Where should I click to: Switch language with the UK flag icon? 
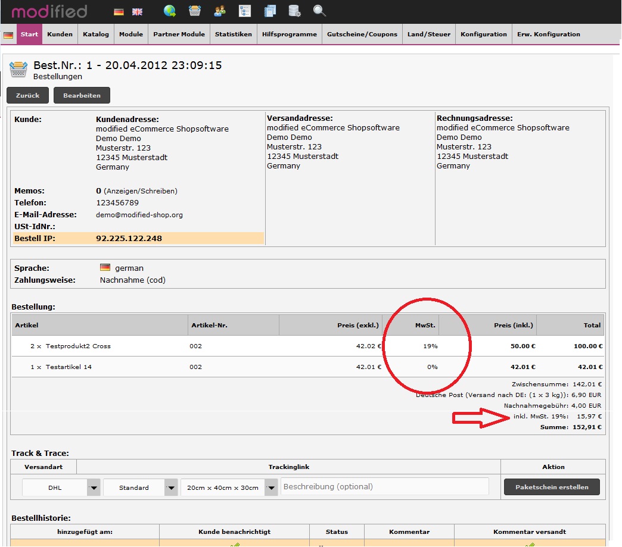pos(137,12)
